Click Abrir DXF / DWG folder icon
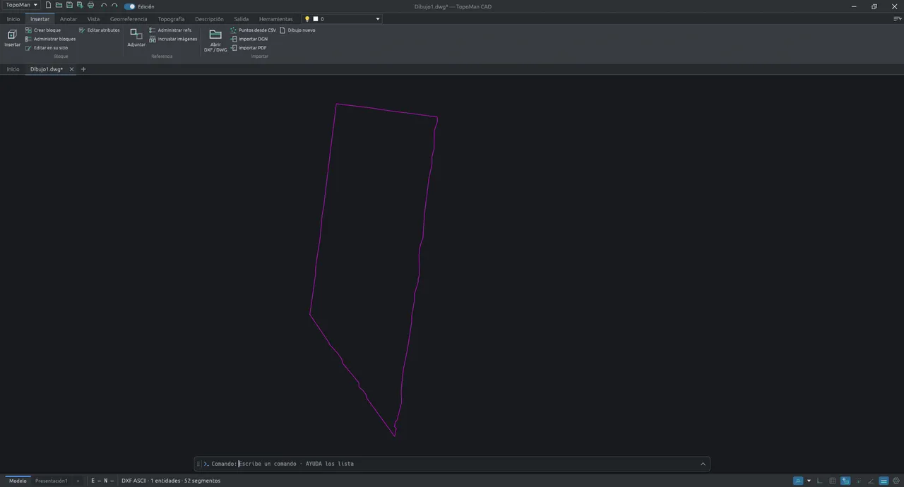The width and height of the screenshot is (904, 487). (x=215, y=40)
